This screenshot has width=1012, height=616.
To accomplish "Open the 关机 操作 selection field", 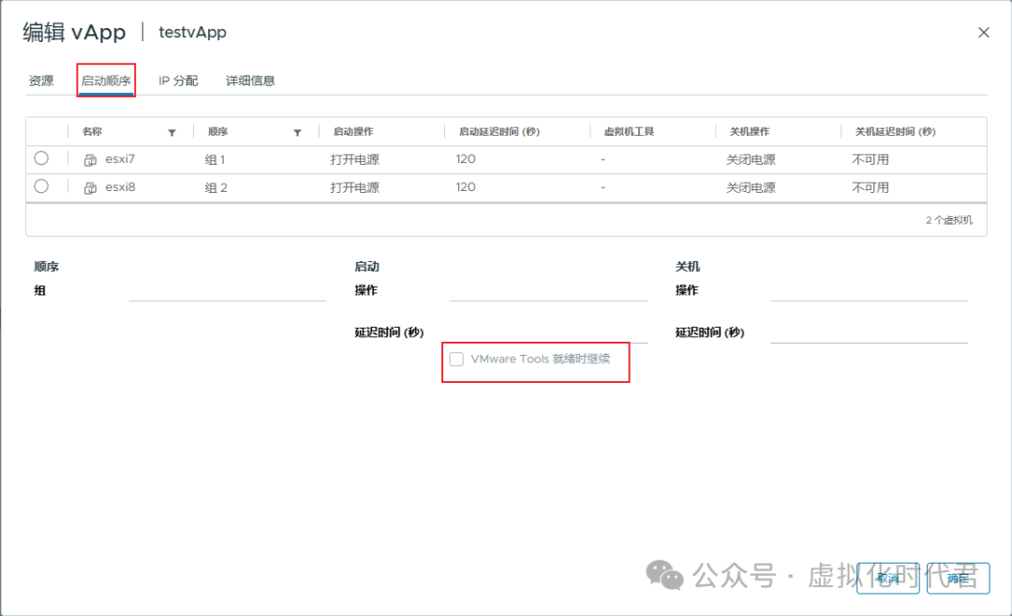I will coord(870,295).
